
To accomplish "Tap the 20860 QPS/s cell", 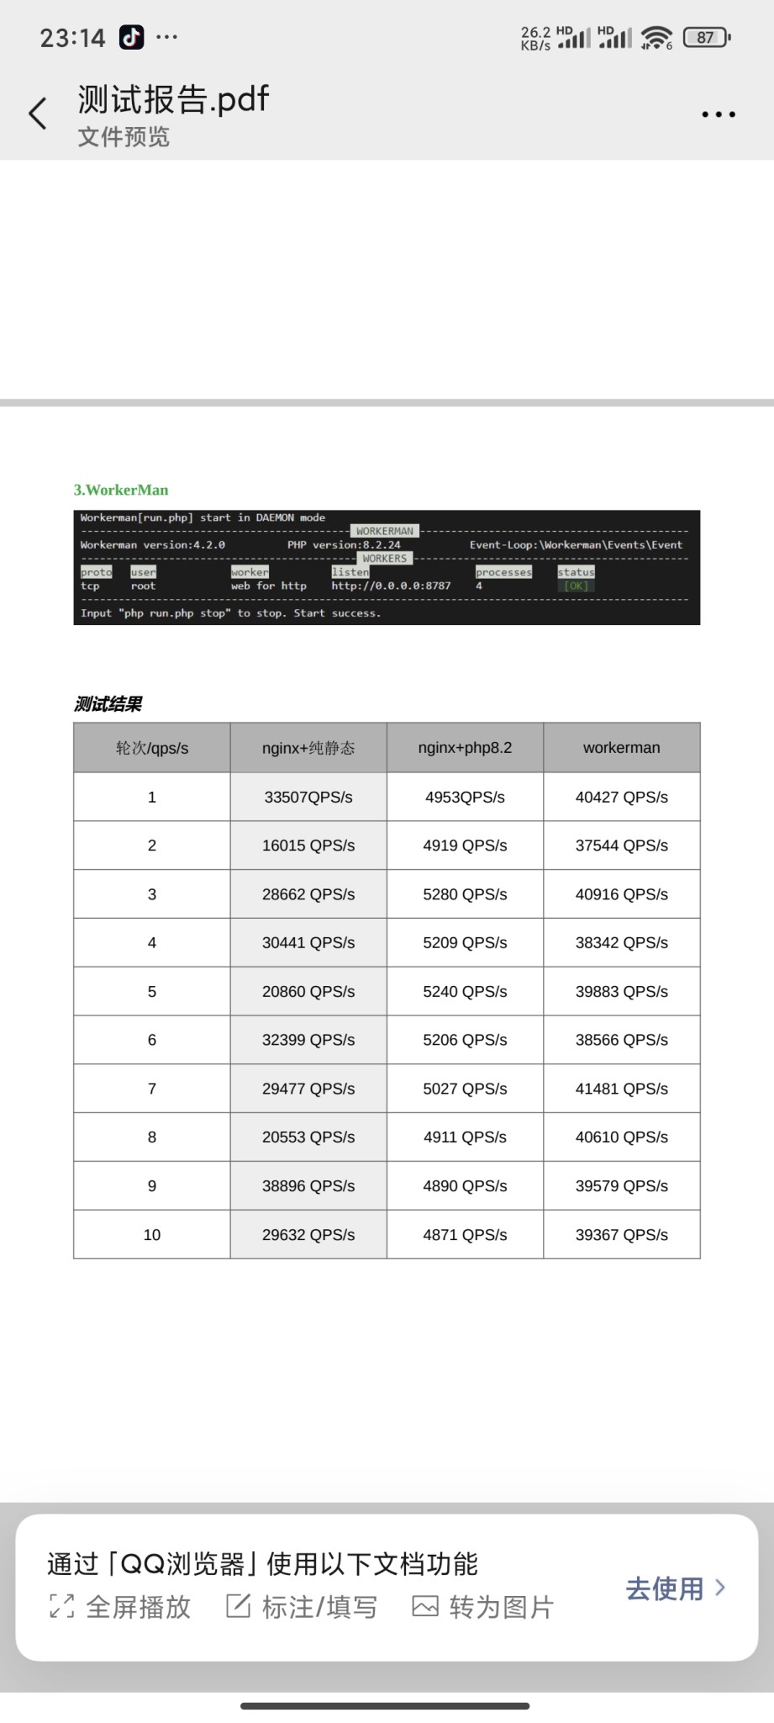I will coord(308,992).
